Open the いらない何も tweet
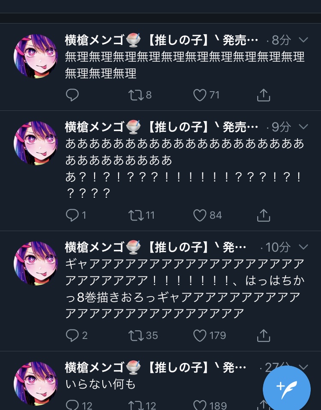The image size is (321, 410). pos(101,384)
